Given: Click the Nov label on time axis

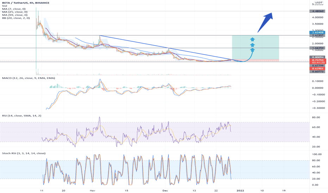Looking at the screenshot, I should click(x=92, y=191).
